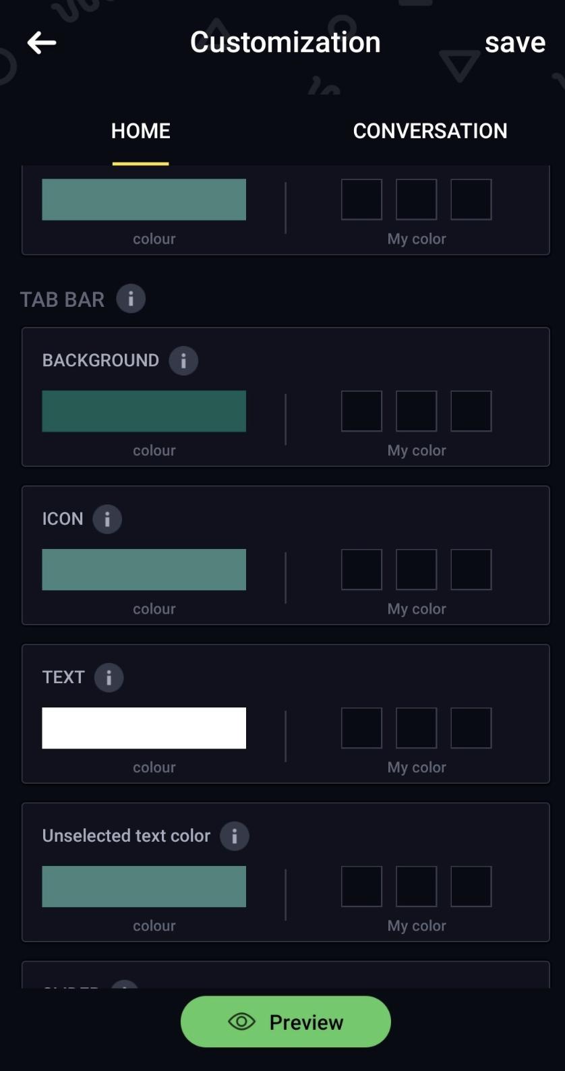Switch to the CONVERSATION tab
The height and width of the screenshot is (1071, 565).
coord(430,131)
